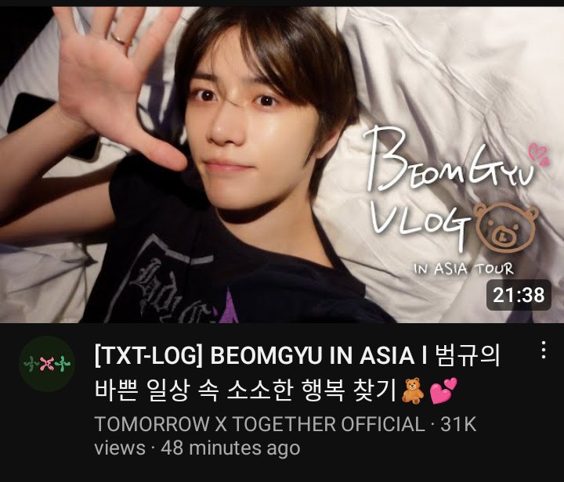Click the IN ASIA TOUR caption
This screenshot has width=564, height=482.
pyautogui.click(x=463, y=268)
